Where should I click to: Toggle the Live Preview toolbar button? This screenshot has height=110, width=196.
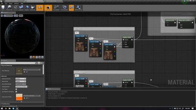point(48,8)
